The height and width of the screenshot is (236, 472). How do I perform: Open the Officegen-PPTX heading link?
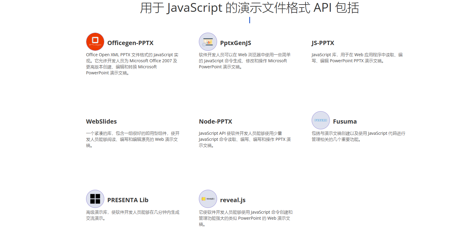point(130,43)
